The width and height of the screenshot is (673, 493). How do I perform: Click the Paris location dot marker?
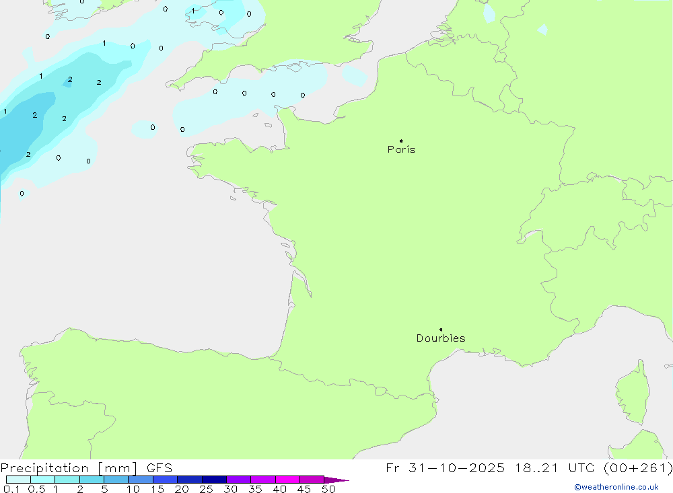pos(401,141)
